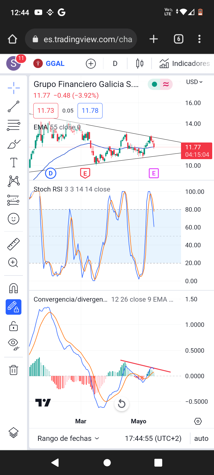The height and width of the screenshot is (475, 214).
Task: Tap the purple E earnings marker
Action: [x=154, y=173]
